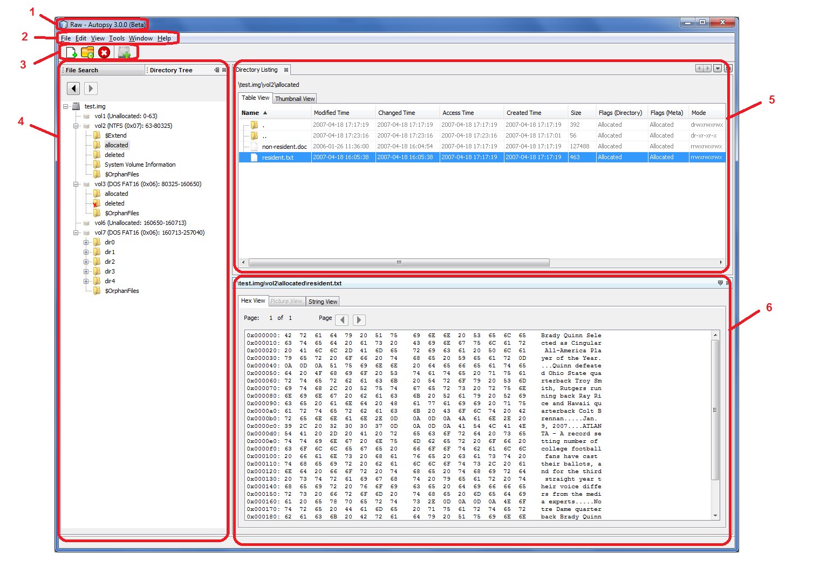Go to the previous hex view page
This screenshot has height=574, width=813.
(x=341, y=320)
